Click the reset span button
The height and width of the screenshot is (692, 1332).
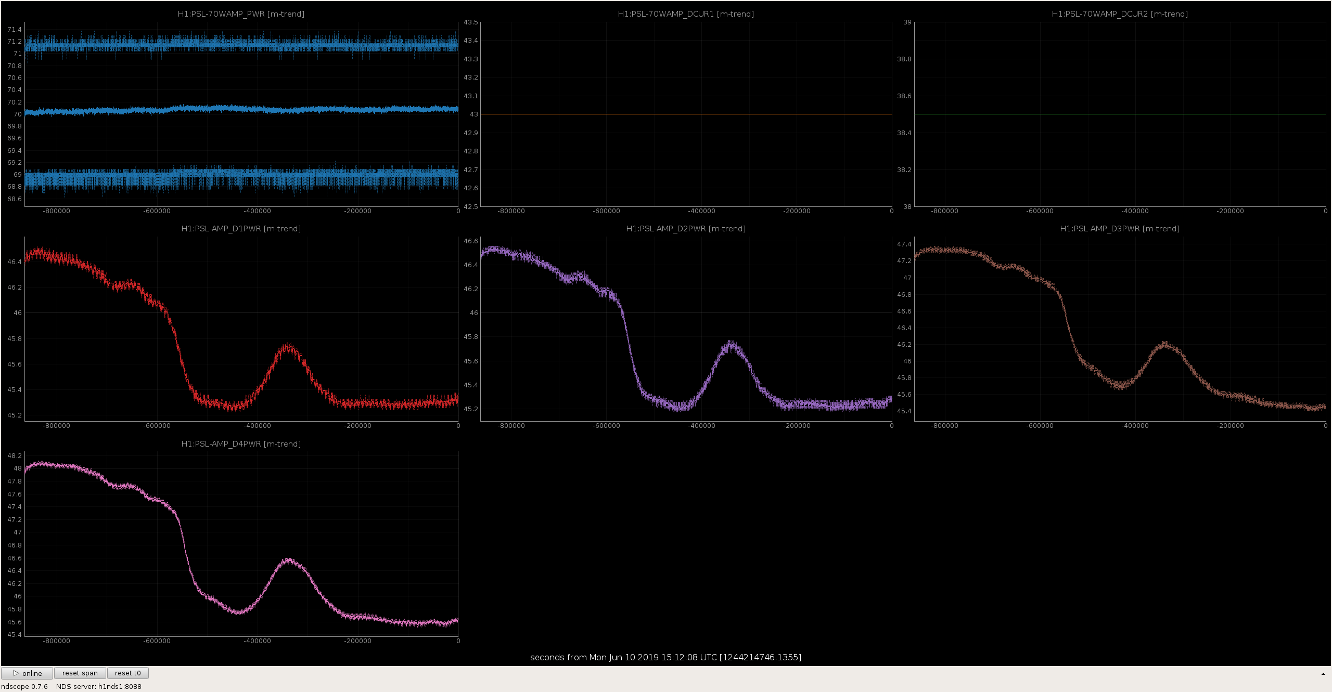(80, 673)
